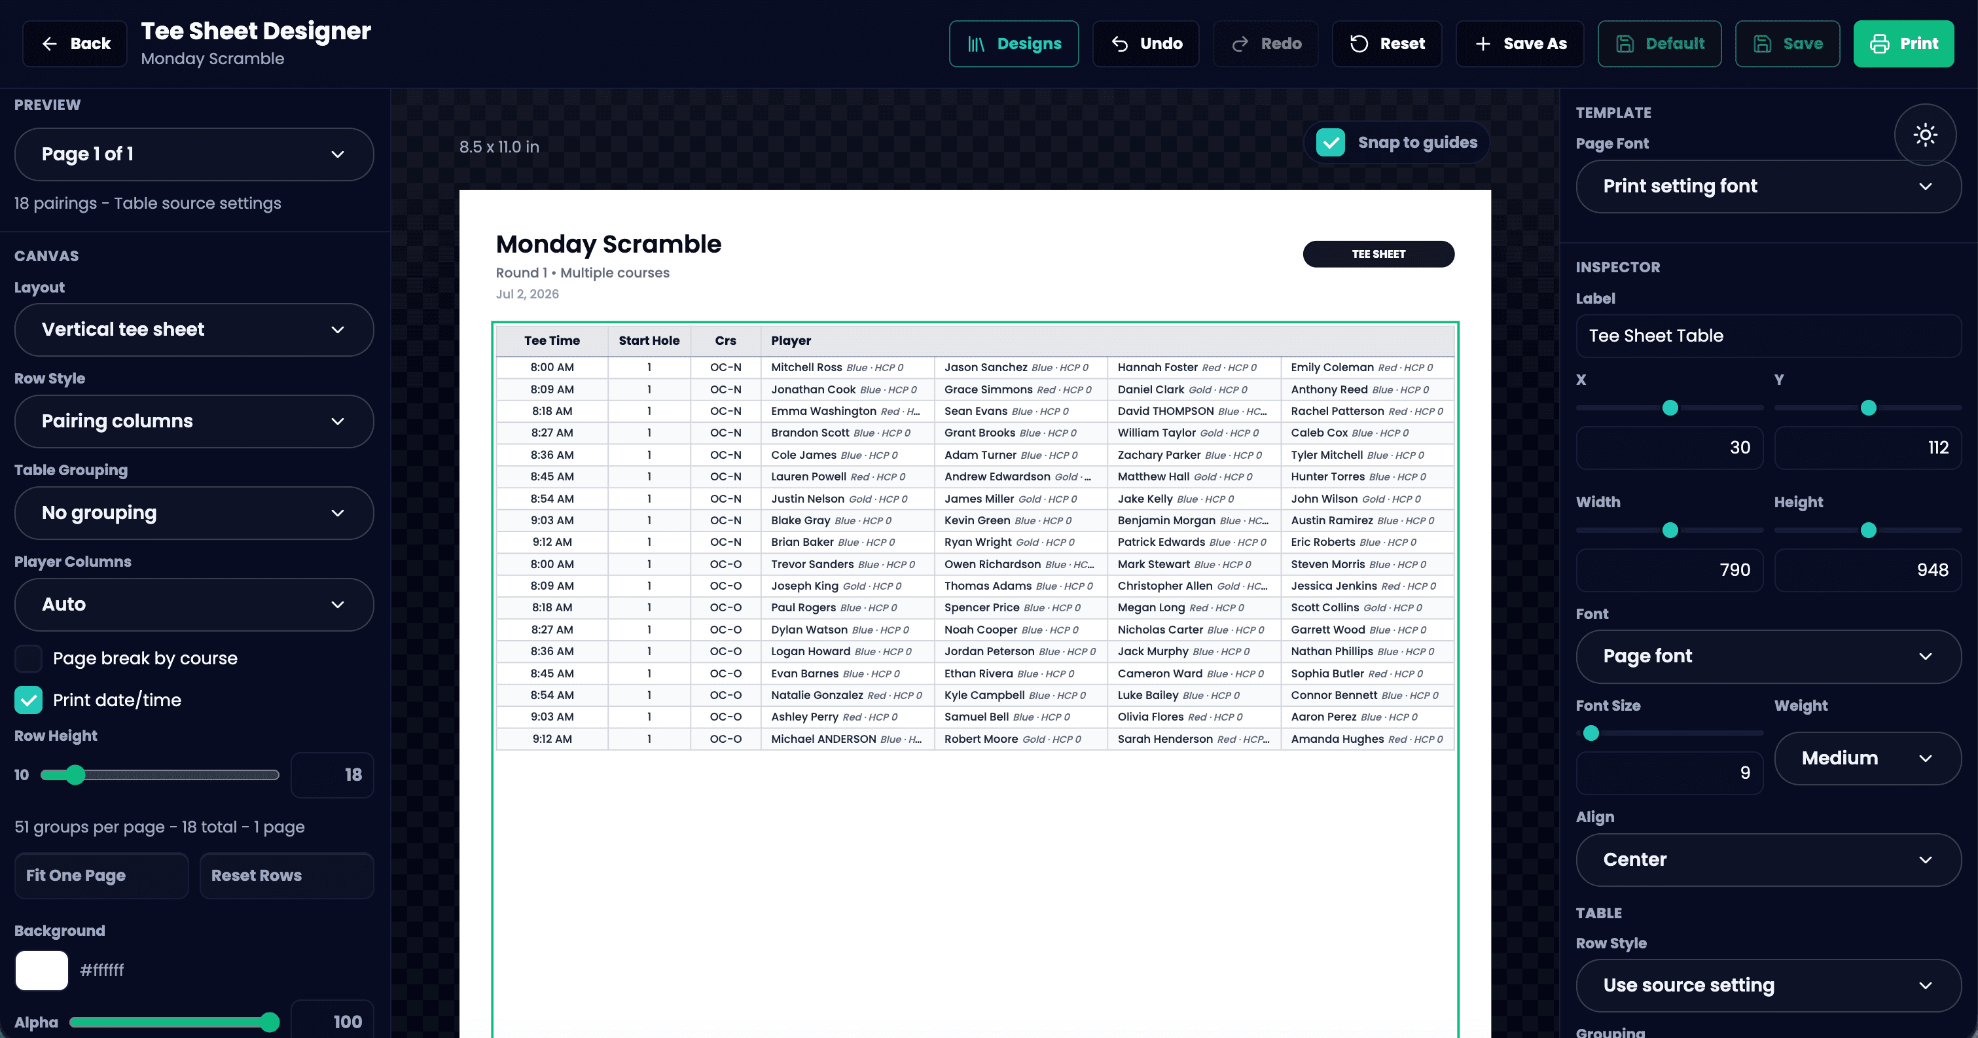Click the Monday Scramble page title

pyautogui.click(x=608, y=244)
